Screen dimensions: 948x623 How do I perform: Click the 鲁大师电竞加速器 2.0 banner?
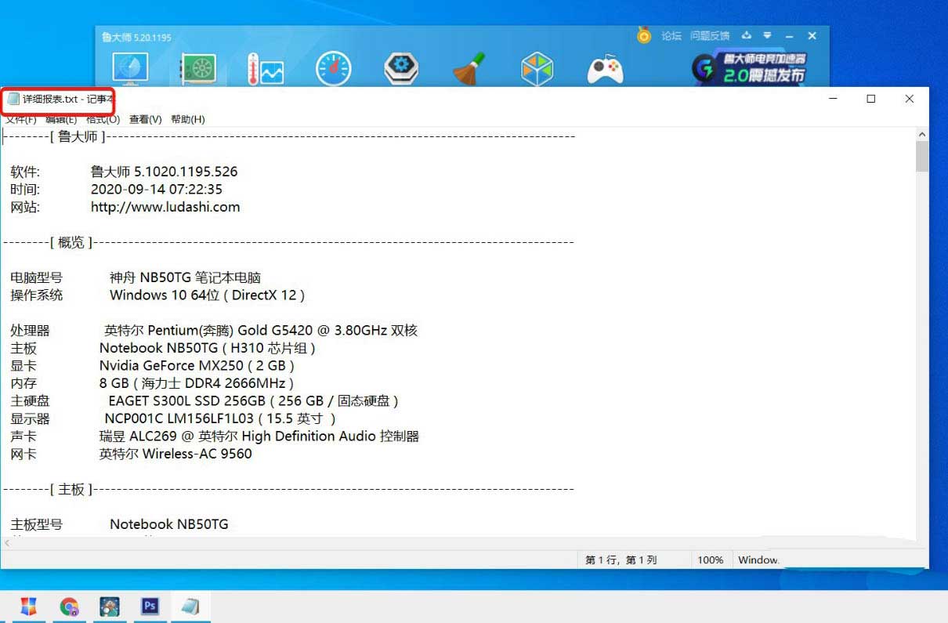pos(750,67)
